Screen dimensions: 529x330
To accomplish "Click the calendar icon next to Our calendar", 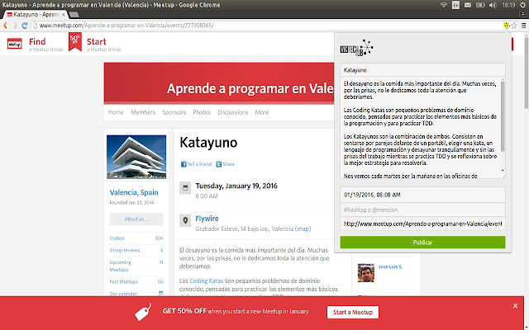I will [161, 294].
